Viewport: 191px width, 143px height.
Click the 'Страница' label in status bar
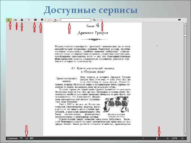coord(12,138)
